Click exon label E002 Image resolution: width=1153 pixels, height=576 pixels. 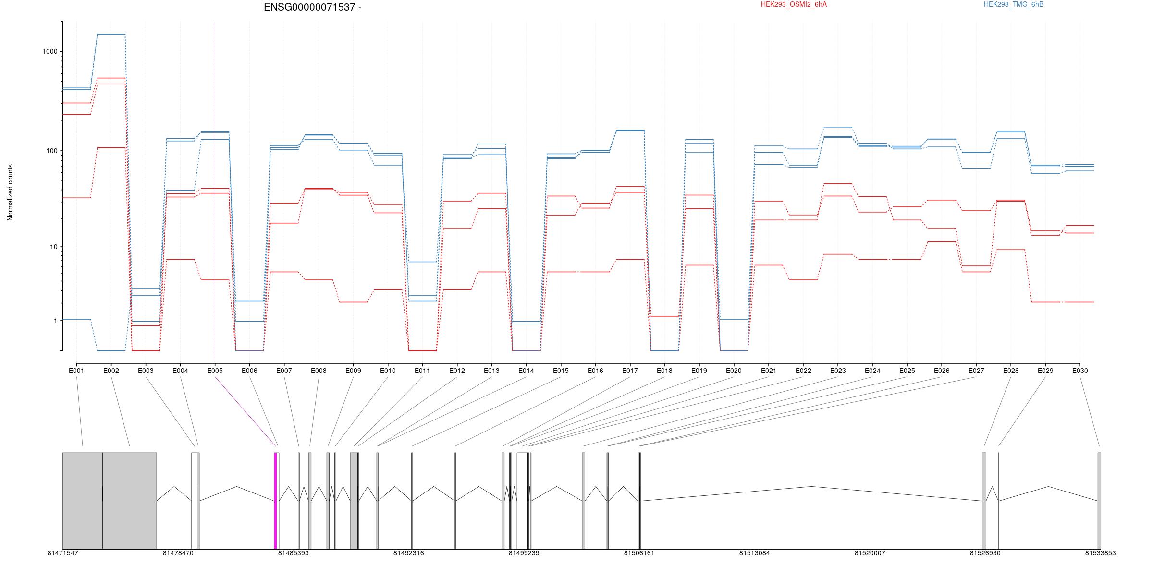click(111, 371)
